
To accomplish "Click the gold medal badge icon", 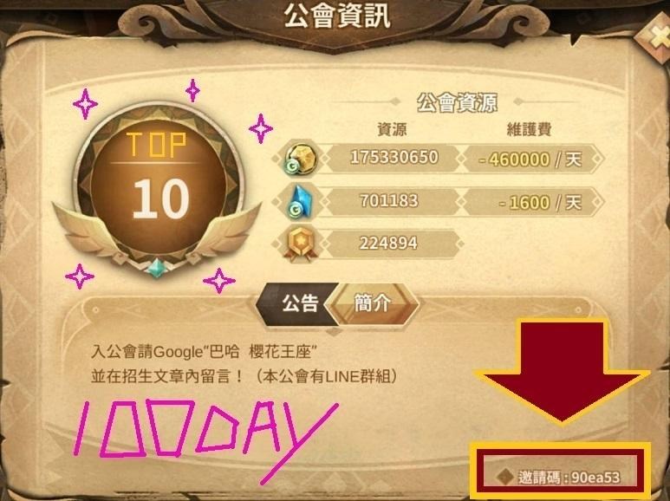I will [x=301, y=244].
